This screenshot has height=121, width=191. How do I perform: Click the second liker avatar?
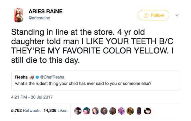(x=86, y=111)
